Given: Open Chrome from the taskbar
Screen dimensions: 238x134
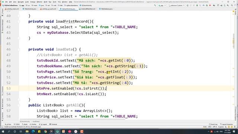Looking at the screenshot, I should 45,131.
